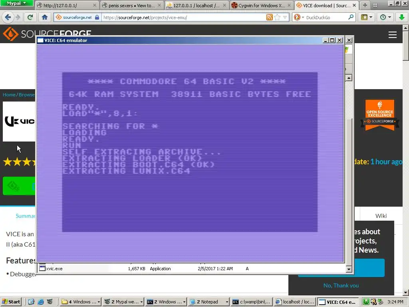Open the '2 Mypal' taskbar group

(x=123, y=302)
